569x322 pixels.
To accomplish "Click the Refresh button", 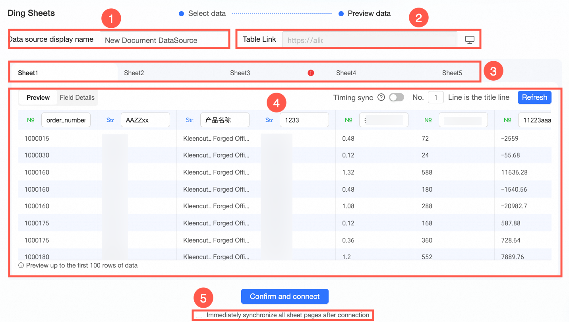I will click(x=534, y=97).
